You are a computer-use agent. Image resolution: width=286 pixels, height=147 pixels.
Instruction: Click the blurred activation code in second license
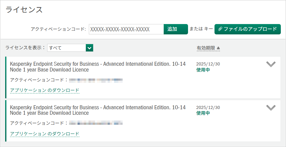point(96,123)
